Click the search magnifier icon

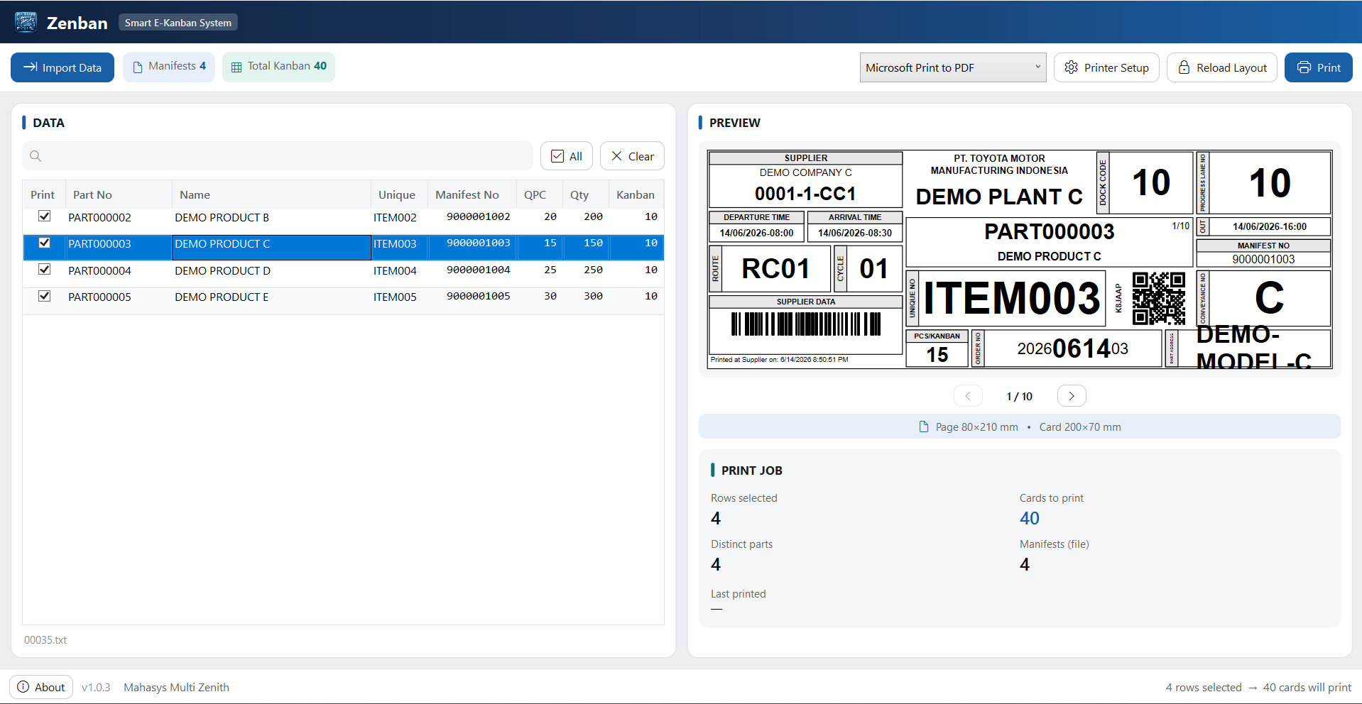tap(36, 156)
